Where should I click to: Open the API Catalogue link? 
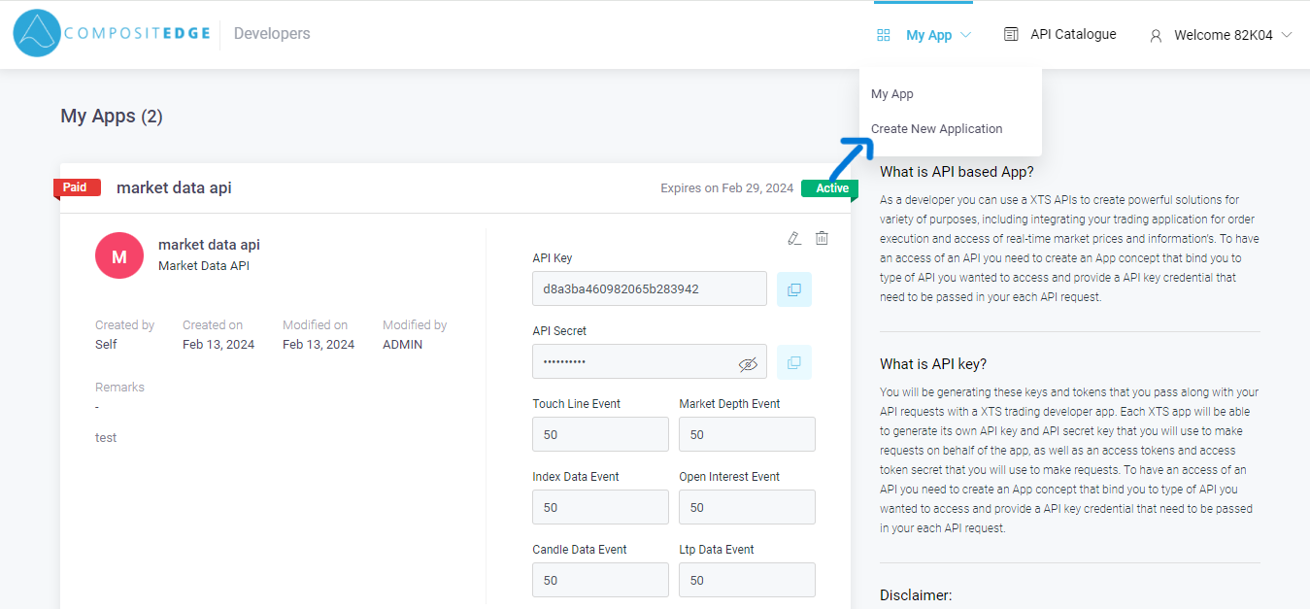pos(1073,34)
